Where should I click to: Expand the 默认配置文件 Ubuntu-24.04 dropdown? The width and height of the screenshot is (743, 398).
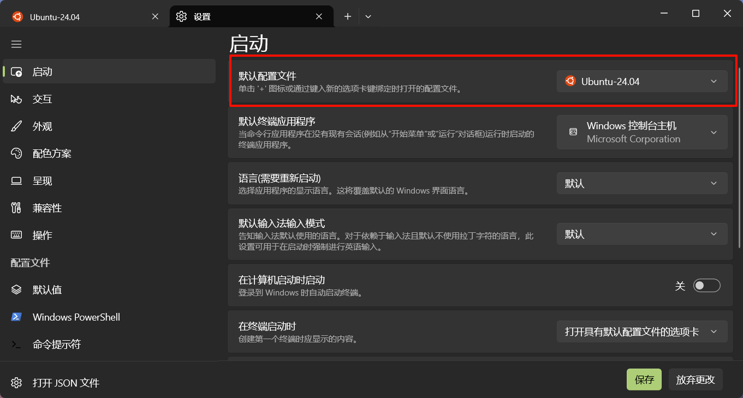tap(641, 82)
